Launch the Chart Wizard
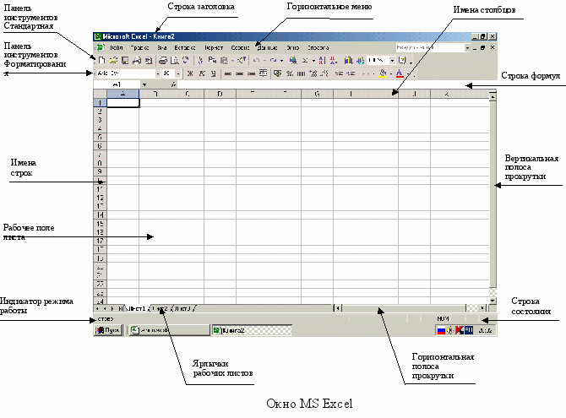Screen dimensions: 566x418 click(x=348, y=60)
